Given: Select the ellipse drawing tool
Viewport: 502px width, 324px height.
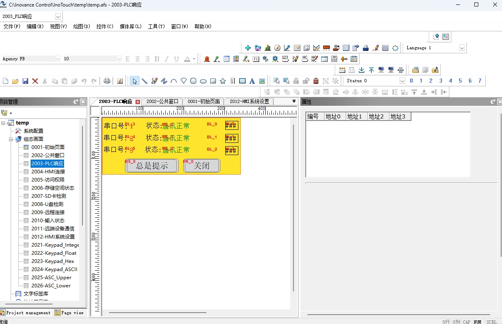Looking at the screenshot, I should [203, 81].
